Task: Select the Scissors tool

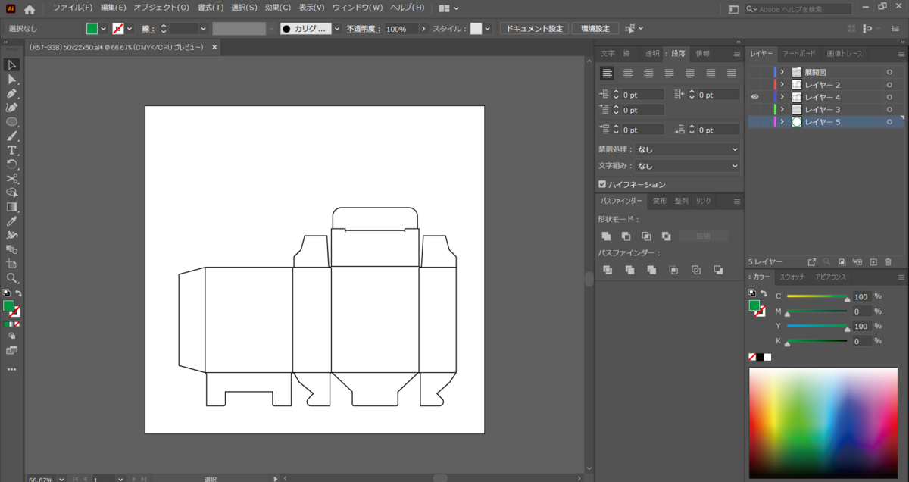Action: [12, 179]
